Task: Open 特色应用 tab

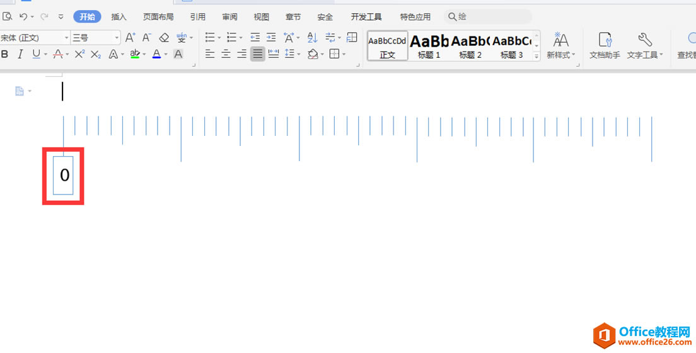Action: 415,17
